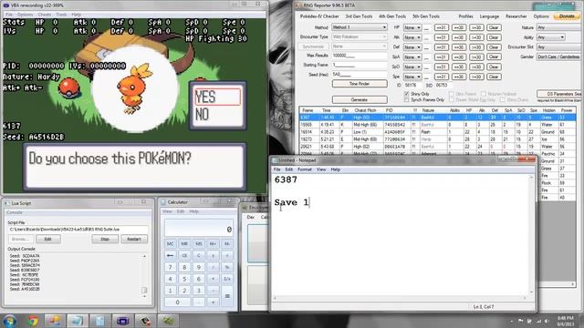Open the Gender filter dropdown
The width and height of the screenshot is (584, 328).
(559, 56)
